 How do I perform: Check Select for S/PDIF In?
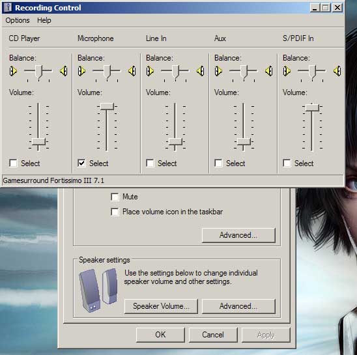(x=287, y=163)
